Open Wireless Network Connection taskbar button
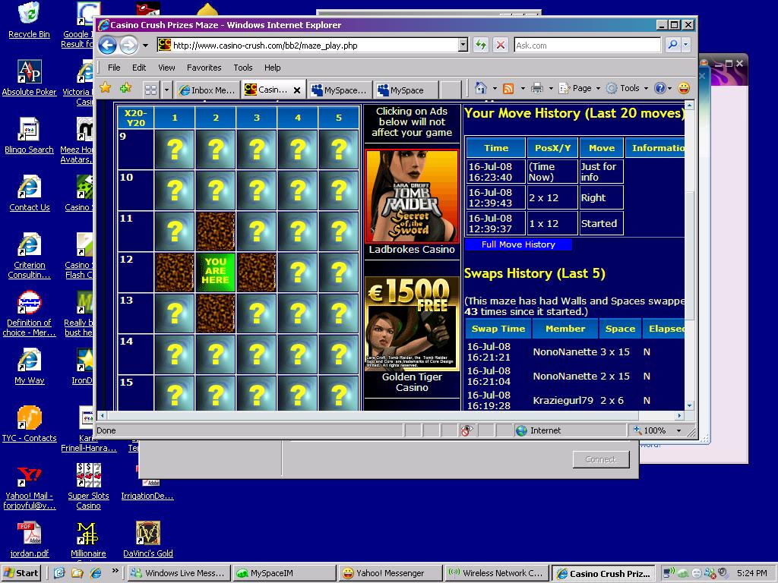Viewport: 778px width, 583px height. click(497, 573)
